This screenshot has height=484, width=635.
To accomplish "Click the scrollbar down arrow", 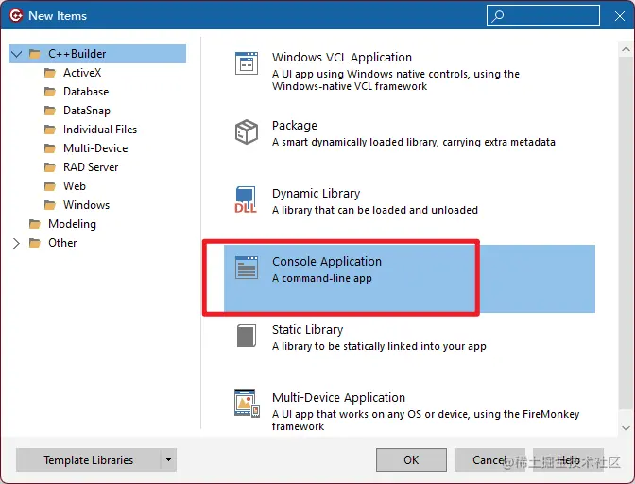I will point(626,428).
